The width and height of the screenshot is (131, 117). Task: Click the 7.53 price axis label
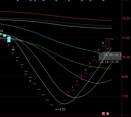(125, 96)
